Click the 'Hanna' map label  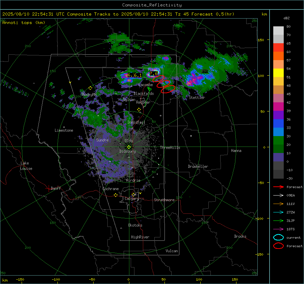pyautogui.click(x=236, y=151)
